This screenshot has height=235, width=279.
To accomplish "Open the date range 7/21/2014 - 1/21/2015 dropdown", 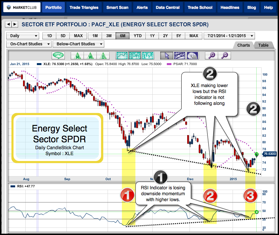I will point(229,36).
